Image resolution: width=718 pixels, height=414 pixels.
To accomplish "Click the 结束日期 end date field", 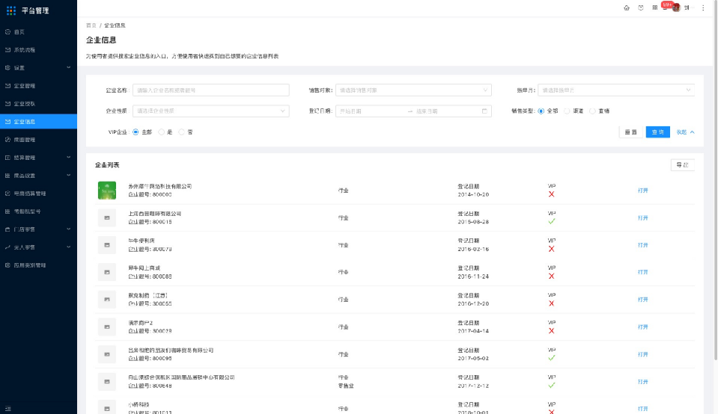I will click(446, 111).
